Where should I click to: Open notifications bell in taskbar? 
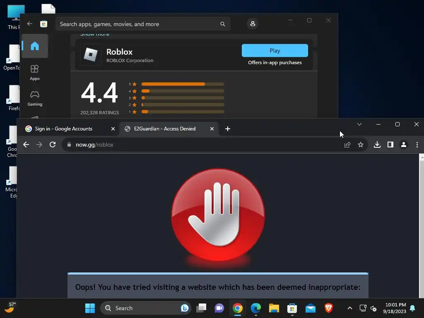413,308
